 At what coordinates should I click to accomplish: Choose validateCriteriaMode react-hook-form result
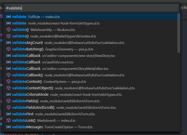pos(90,94)
